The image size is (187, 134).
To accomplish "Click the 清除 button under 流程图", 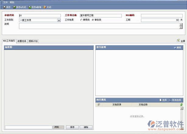I will pos(86,127).
